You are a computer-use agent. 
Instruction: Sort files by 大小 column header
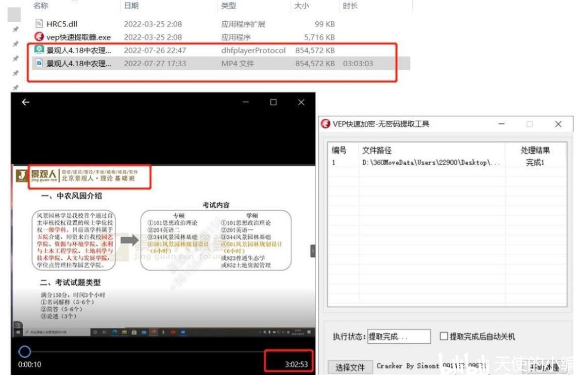coord(302,6)
